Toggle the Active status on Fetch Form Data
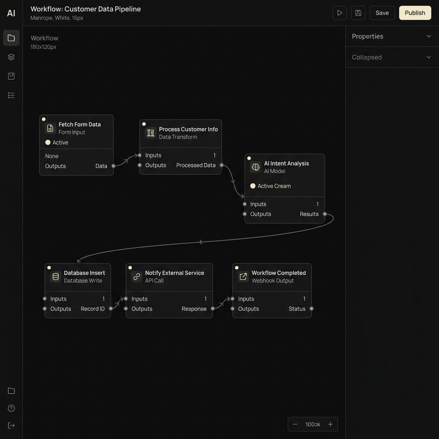Screen dimensions: 439x439 coord(57,142)
